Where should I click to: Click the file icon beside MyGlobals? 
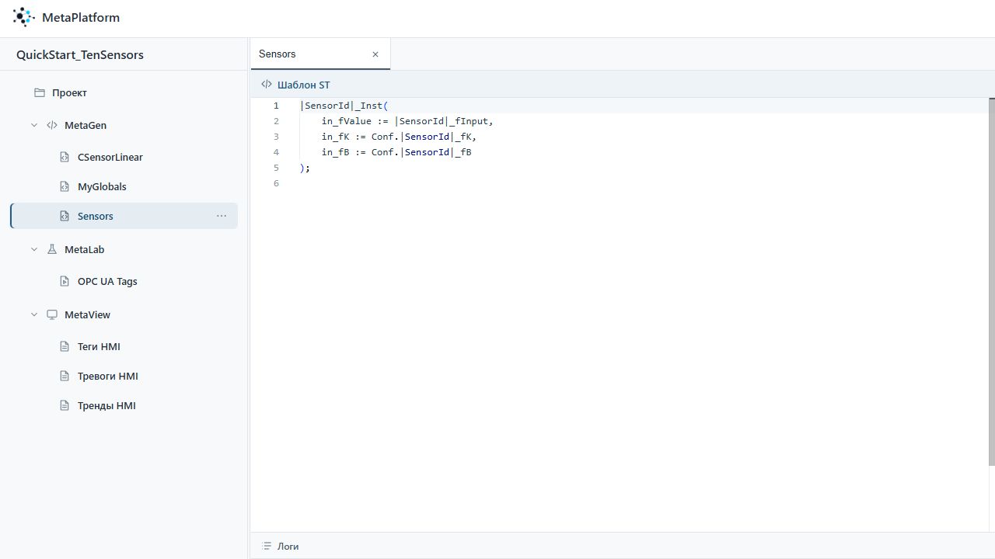coord(65,186)
